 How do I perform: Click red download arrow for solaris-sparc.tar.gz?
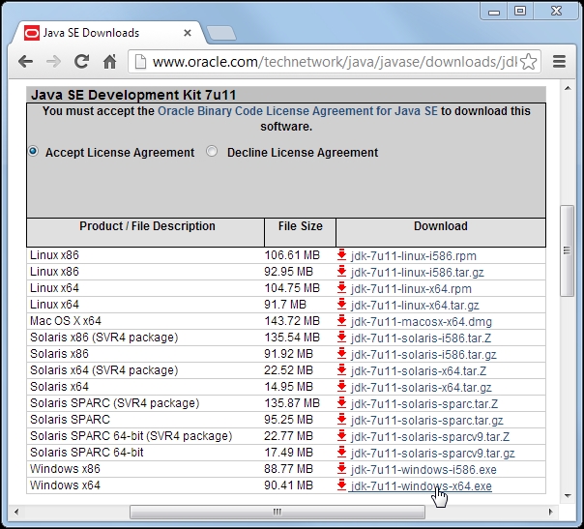point(341,419)
